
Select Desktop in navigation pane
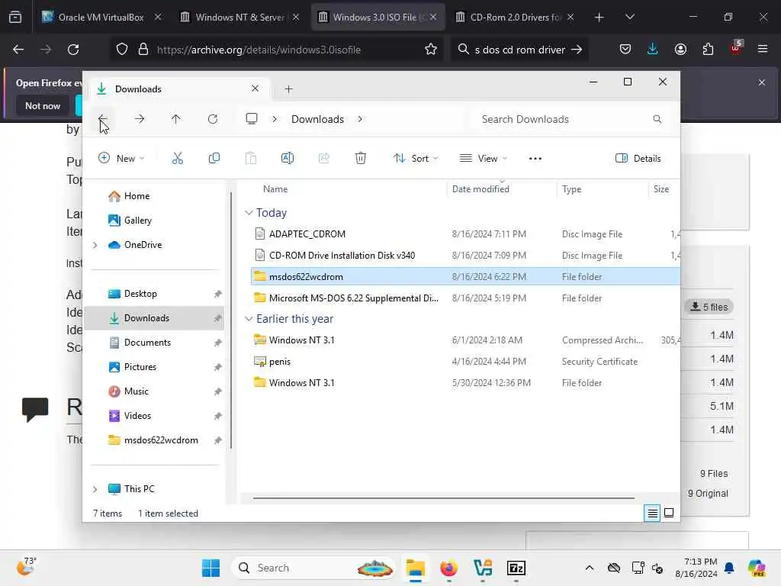pos(140,294)
